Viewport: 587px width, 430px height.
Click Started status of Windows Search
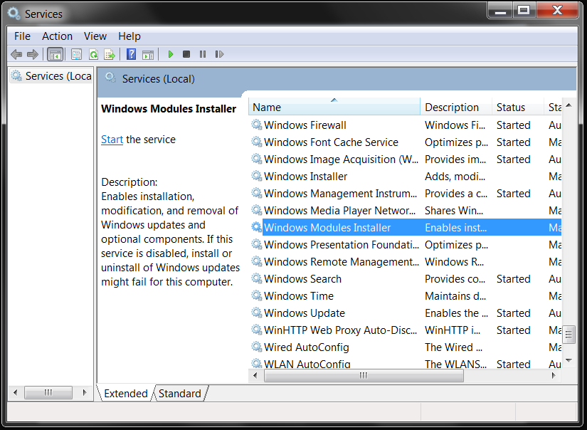coord(513,278)
